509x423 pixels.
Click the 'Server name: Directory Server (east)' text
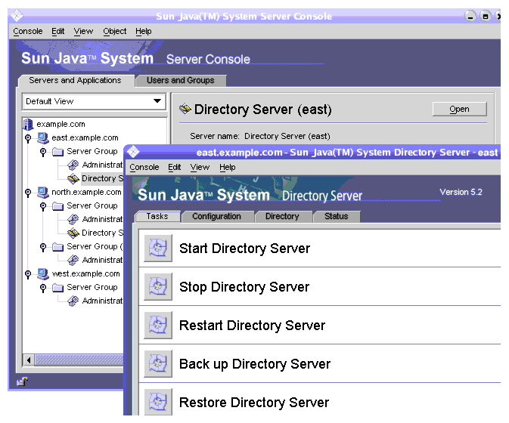pos(260,136)
